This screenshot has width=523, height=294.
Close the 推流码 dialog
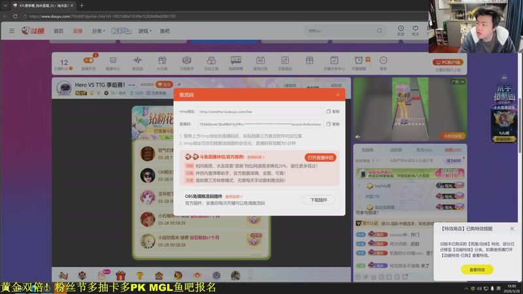click(x=338, y=95)
